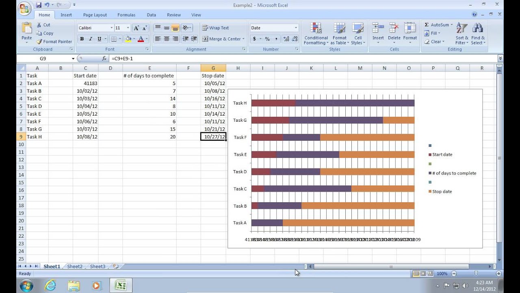Image resolution: width=520 pixels, height=293 pixels.
Task: Open Conditional Formatting menu
Action: (x=316, y=33)
